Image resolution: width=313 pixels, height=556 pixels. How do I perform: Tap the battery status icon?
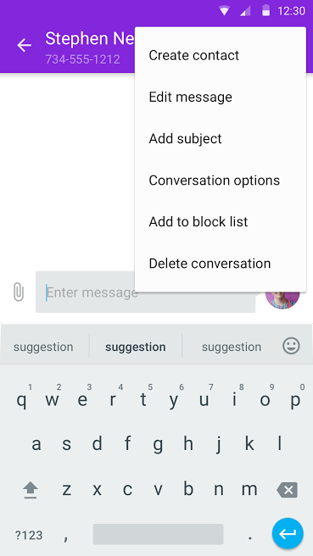click(265, 11)
